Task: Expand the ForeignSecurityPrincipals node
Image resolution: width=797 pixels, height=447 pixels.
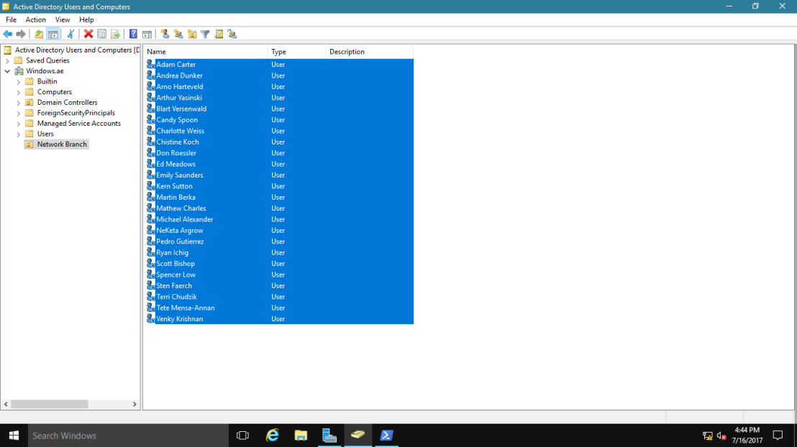Action: [18, 114]
